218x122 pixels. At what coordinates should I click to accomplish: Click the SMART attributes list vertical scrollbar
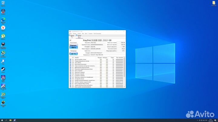pos(124,72)
